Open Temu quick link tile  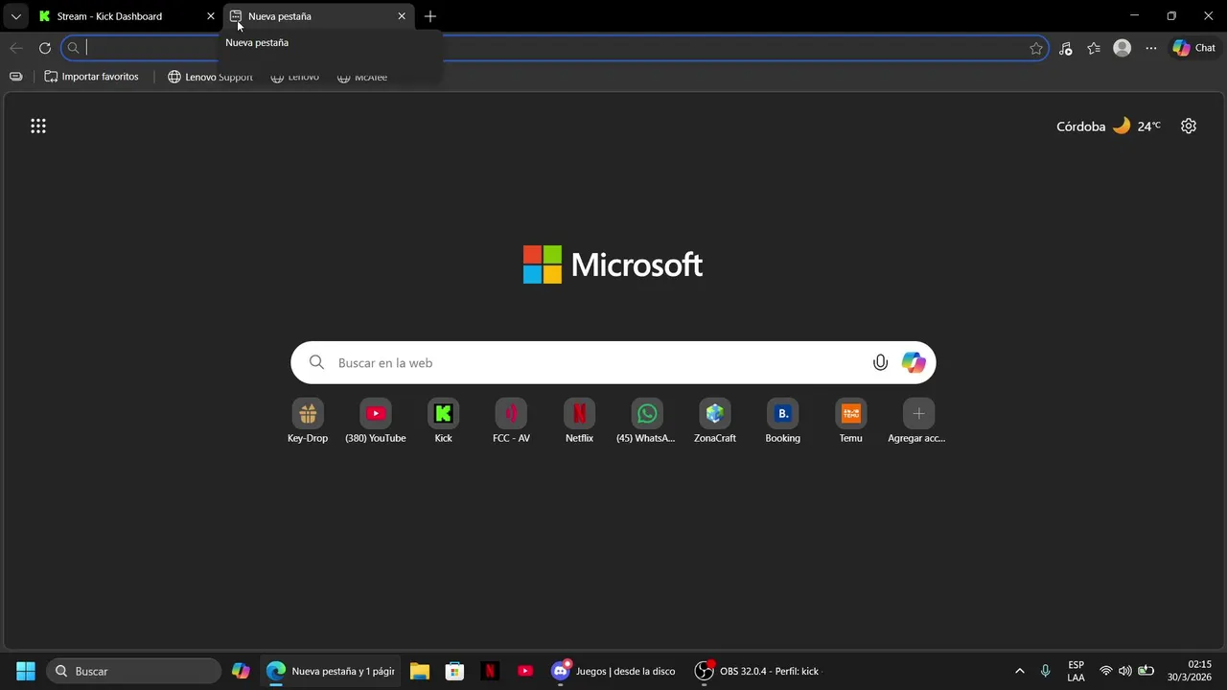pos(851,422)
